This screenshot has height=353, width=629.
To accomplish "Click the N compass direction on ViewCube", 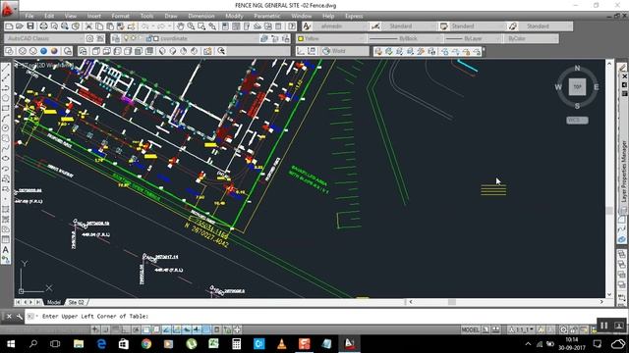I will point(577,68).
